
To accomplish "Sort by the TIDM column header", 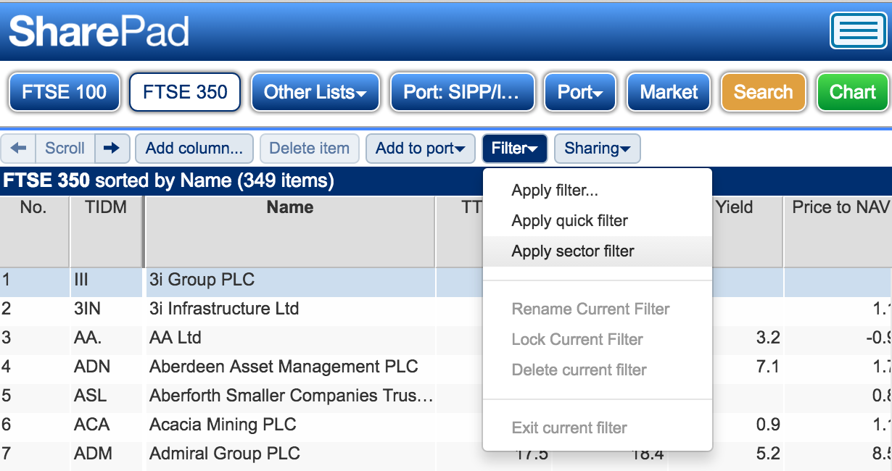I will [106, 230].
